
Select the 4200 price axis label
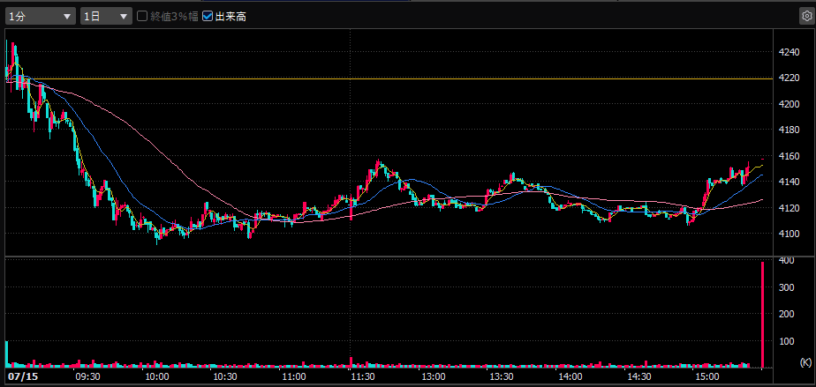pyautogui.click(x=789, y=104)
